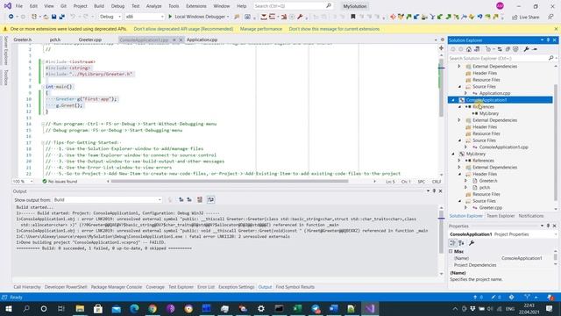Click the Solution Explorer search magnifier icon
This screenshot has width=561, height=316.
click(x=551, y=58)
